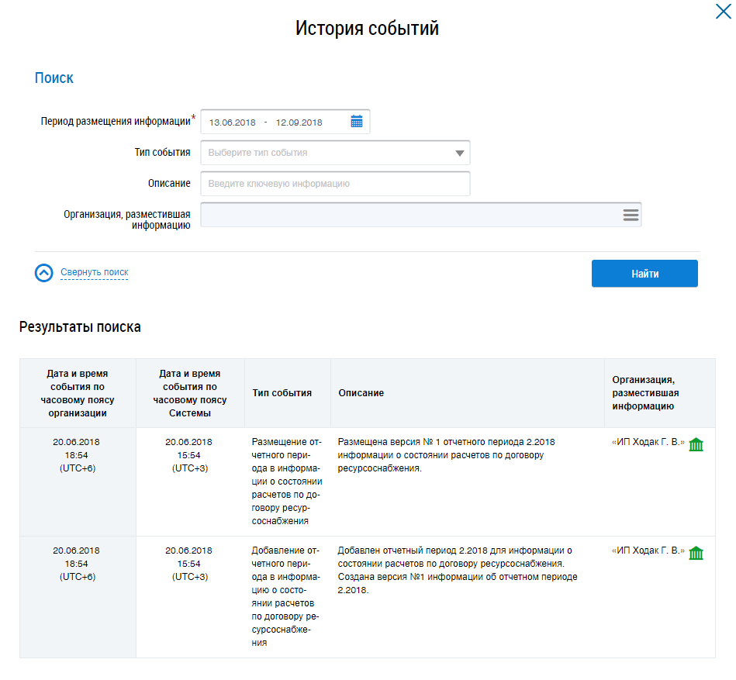
Task: Click the 'Тип события' column header
Action: pyautogui.click(x=282, y=393)
